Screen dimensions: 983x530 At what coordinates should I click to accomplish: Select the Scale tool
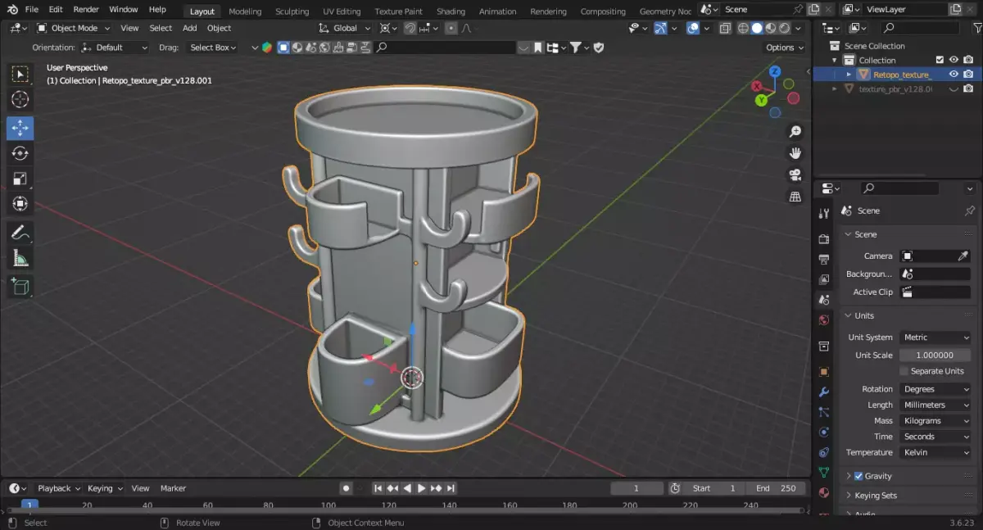click(20, 179)
